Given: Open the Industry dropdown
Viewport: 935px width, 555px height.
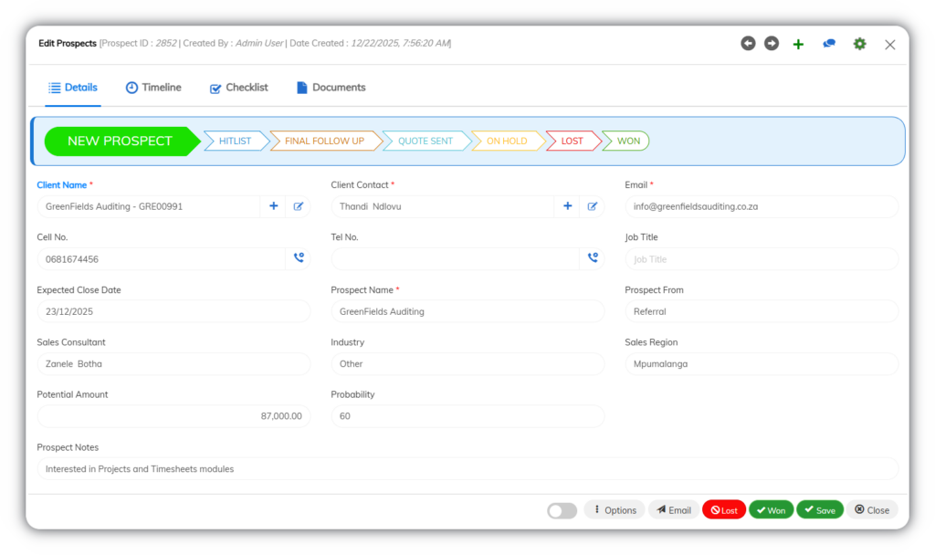Looking at the screenshot, I should [467, 363].
